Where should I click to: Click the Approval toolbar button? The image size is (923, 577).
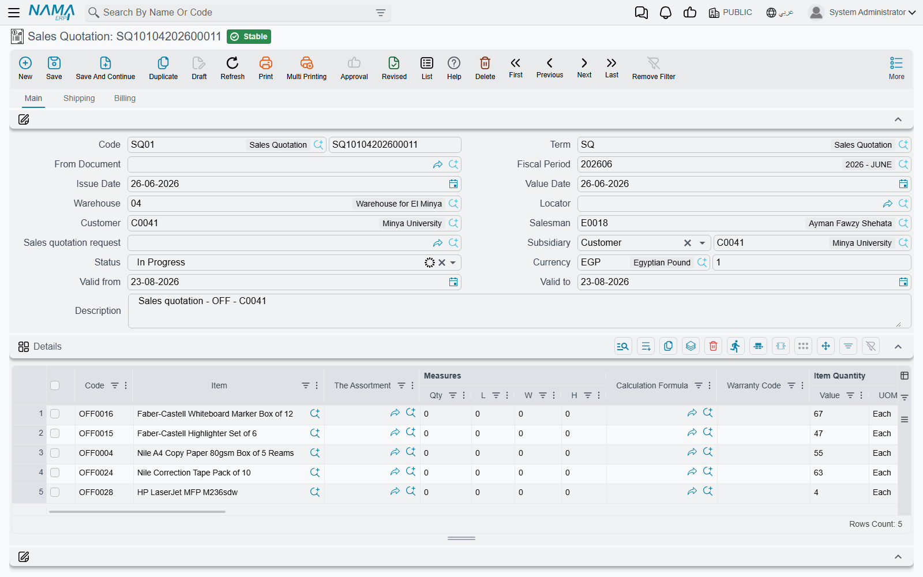click(354, 68)
